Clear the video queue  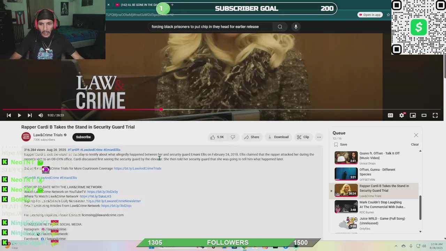tap(415, 144)
